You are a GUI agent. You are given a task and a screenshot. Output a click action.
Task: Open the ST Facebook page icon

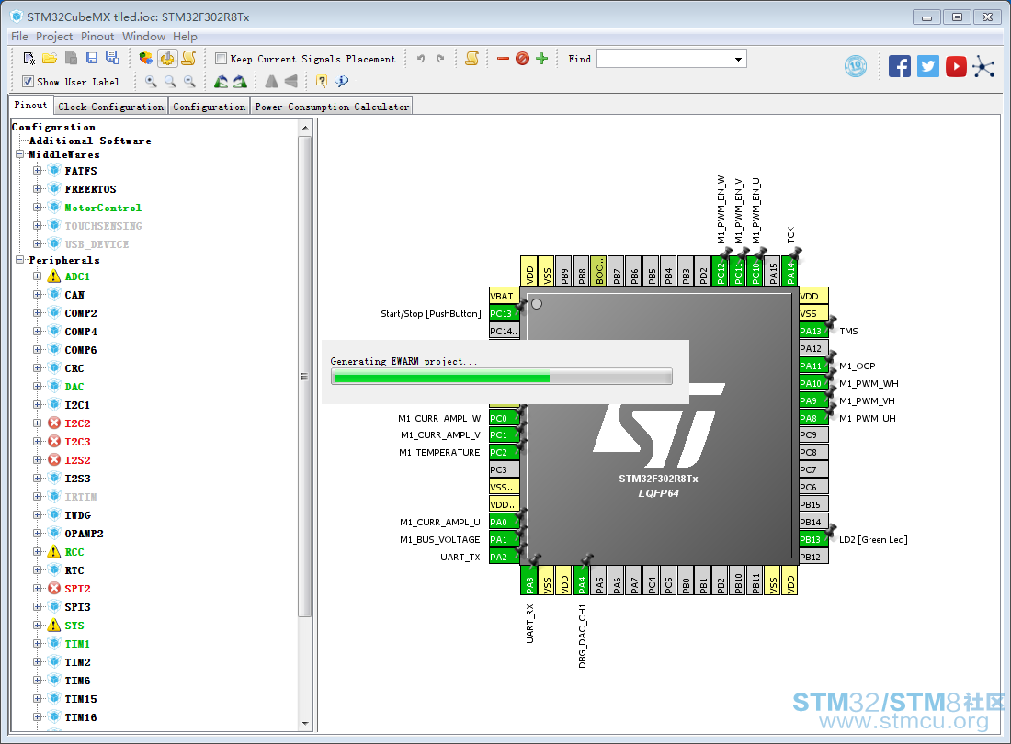point(900,66)
